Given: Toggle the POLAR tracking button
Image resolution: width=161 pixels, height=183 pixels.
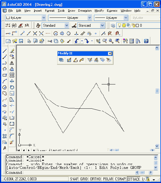Looking at the screenshot, I should point(108,179).
